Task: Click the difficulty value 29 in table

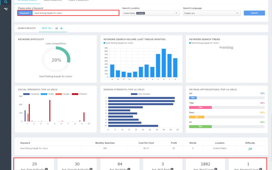Action: 250,148
